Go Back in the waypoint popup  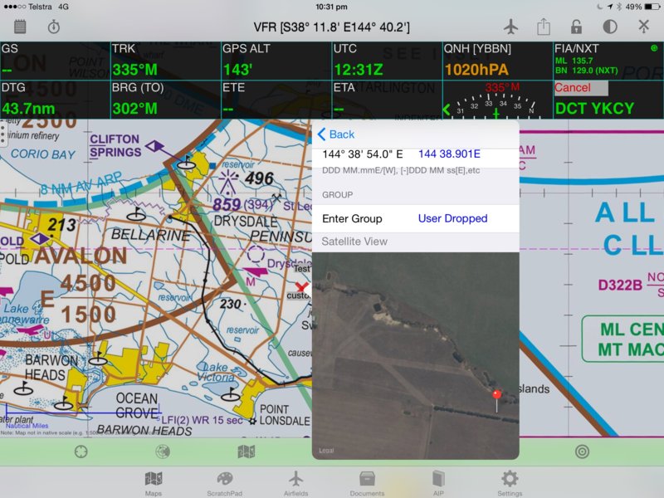pos(336,134)
